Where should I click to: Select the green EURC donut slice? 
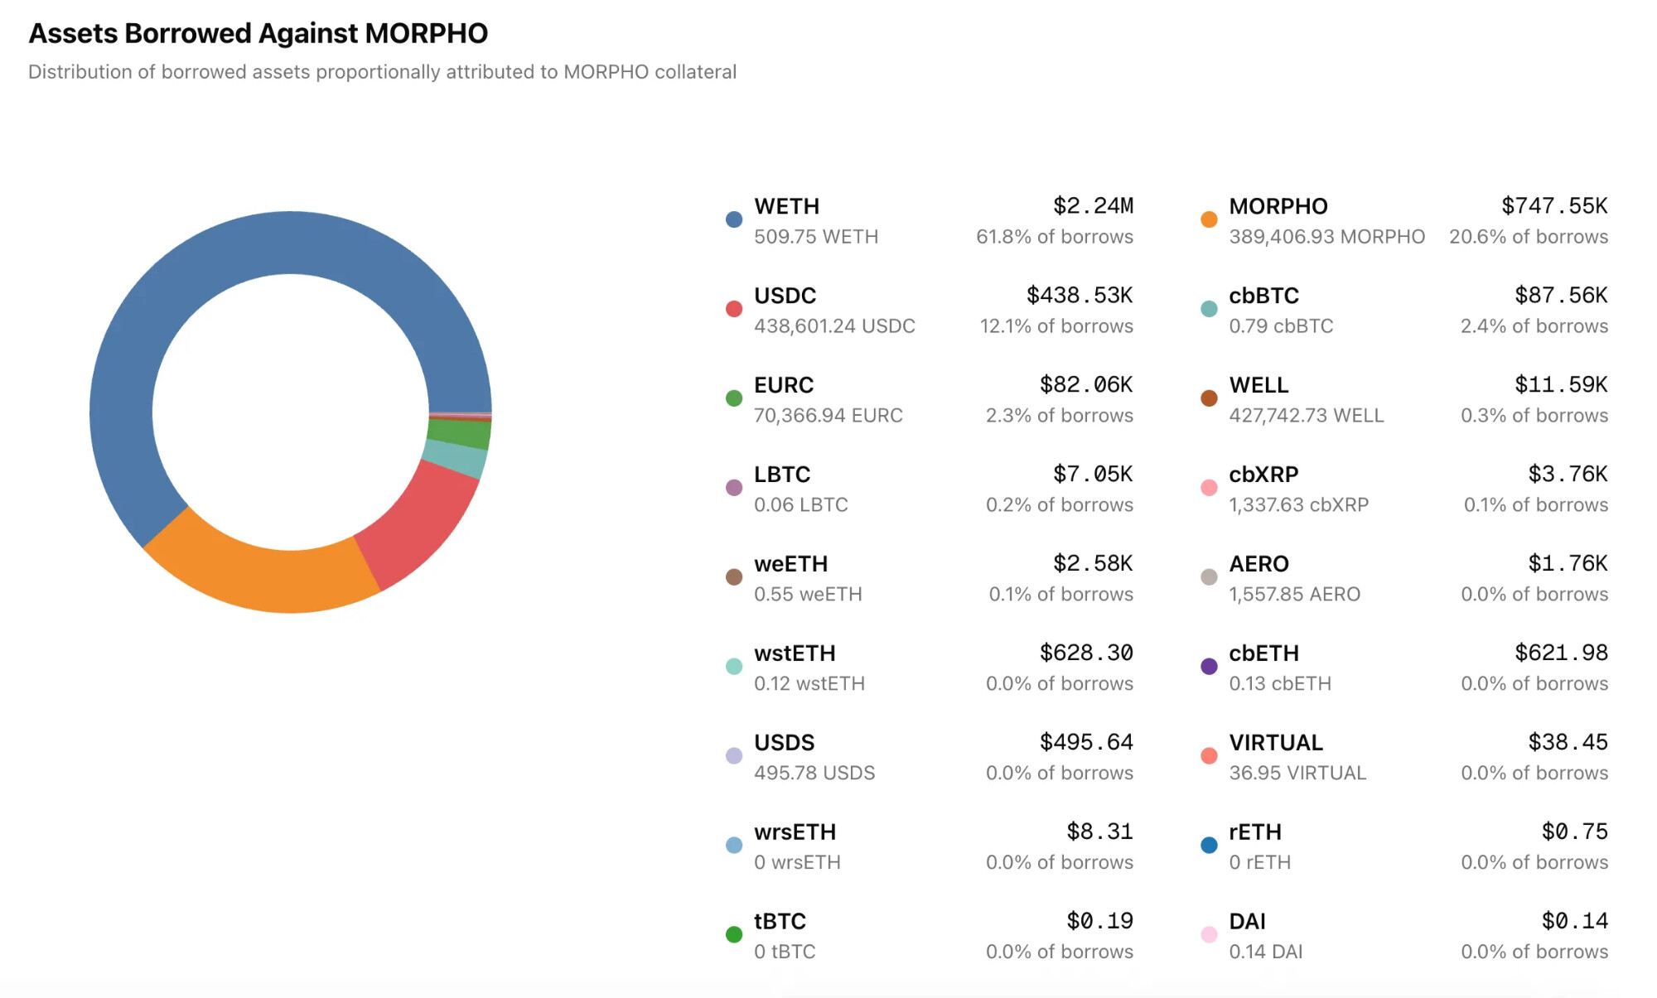(x=460, y=433)
